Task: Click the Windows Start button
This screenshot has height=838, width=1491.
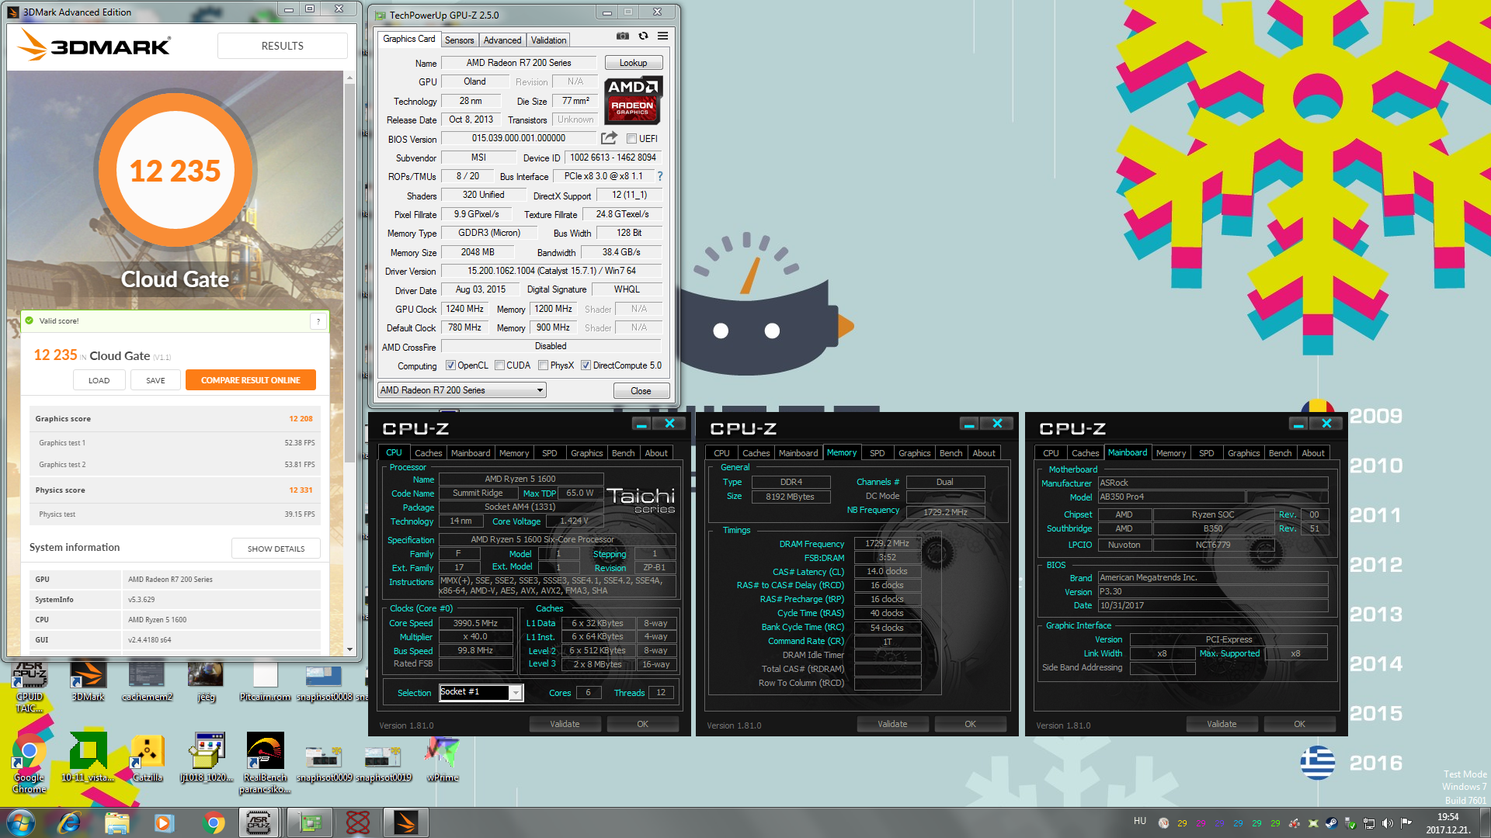Action: [21, 822]
